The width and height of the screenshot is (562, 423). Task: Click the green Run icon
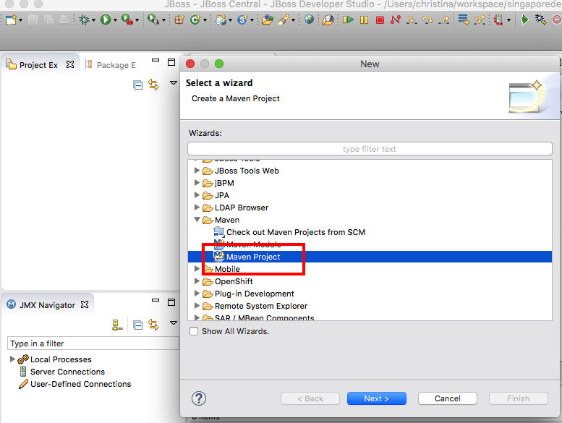[x=106, y=20]
